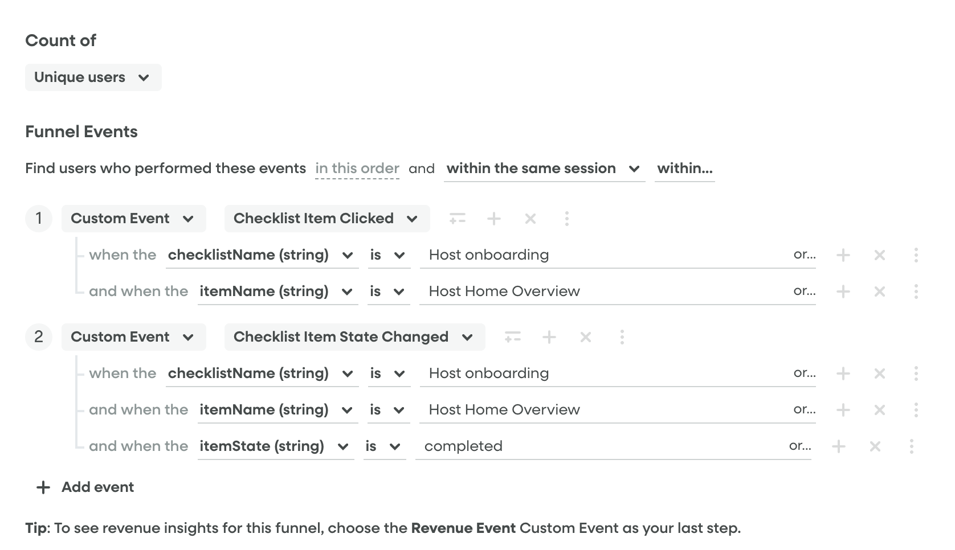Click the Add event button

tap(85, 487)
